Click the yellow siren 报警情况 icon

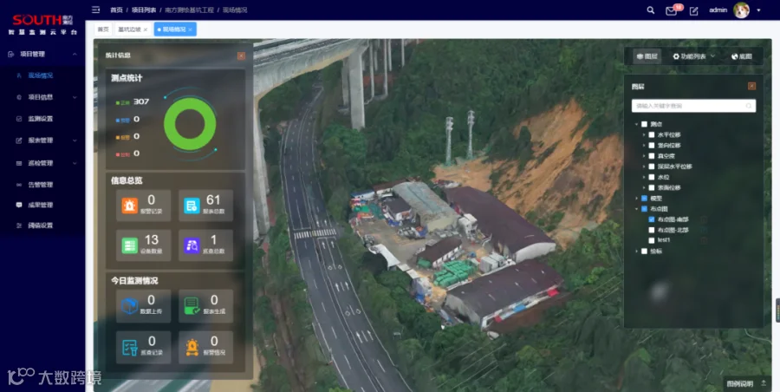pos(192,347)
